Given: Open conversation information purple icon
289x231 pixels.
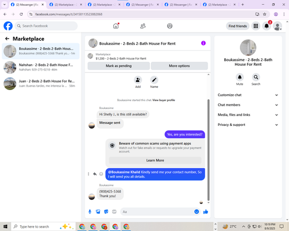Looking at the screenshot, I should click(203, 43).
